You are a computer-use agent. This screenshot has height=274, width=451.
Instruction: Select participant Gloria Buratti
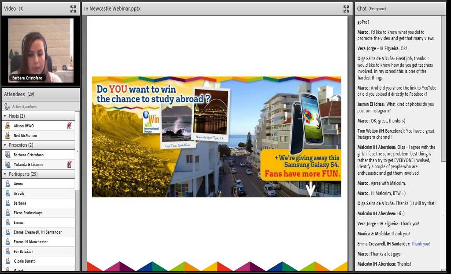(x=39, y=261)
